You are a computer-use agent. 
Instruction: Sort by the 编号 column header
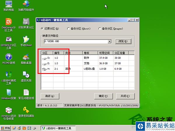[x=59, y=53]
